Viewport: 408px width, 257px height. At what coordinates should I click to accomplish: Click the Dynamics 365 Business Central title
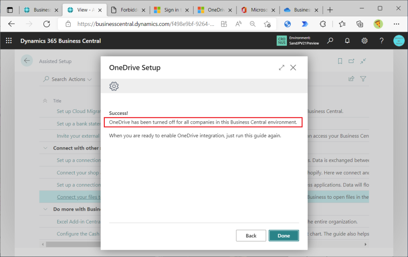click(x=61, y=41)
